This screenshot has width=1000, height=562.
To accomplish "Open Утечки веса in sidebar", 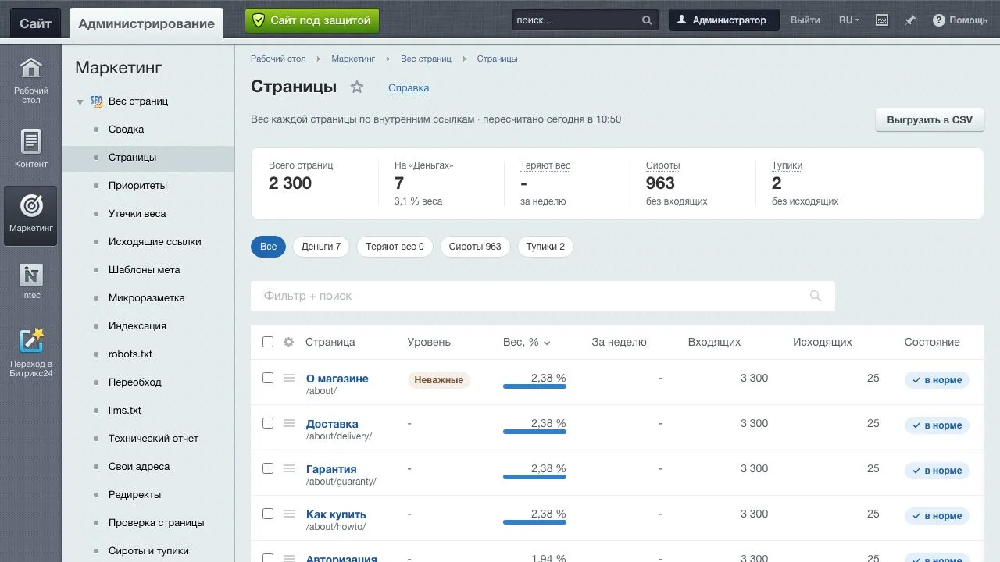I will [137, 213].
